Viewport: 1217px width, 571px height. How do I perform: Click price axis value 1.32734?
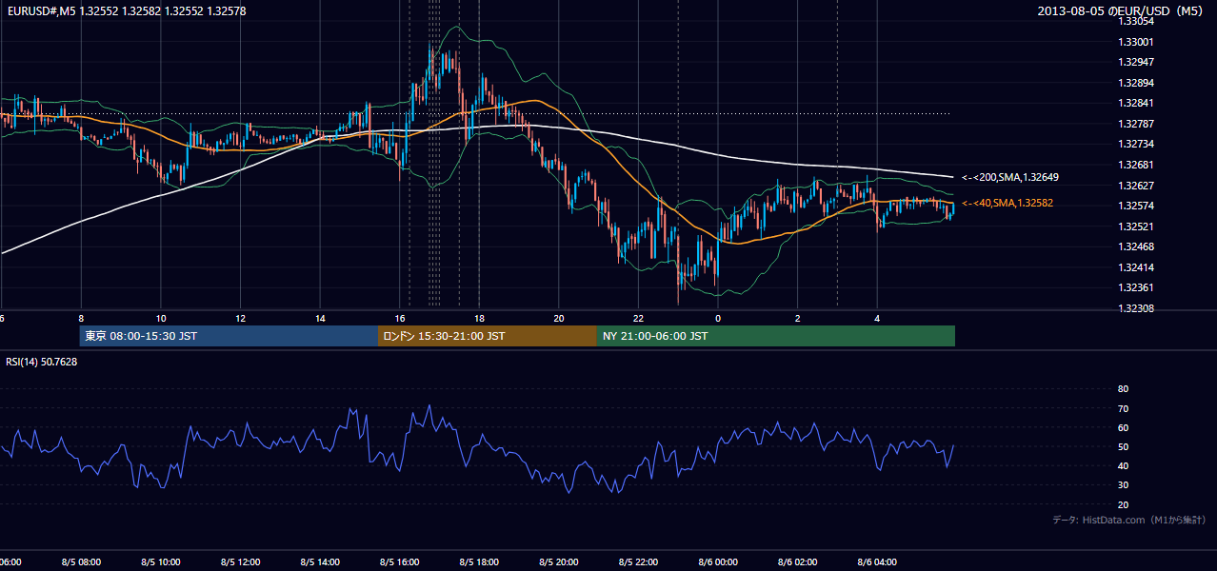[1135, 144]
